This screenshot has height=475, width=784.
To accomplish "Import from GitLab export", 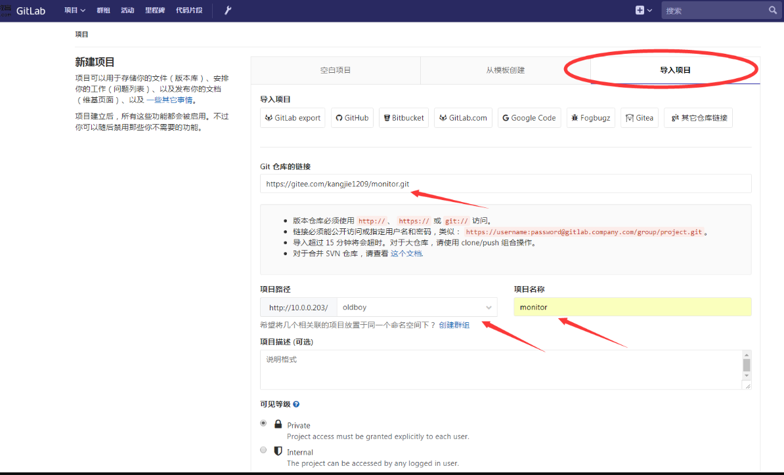I will [292, 118].
